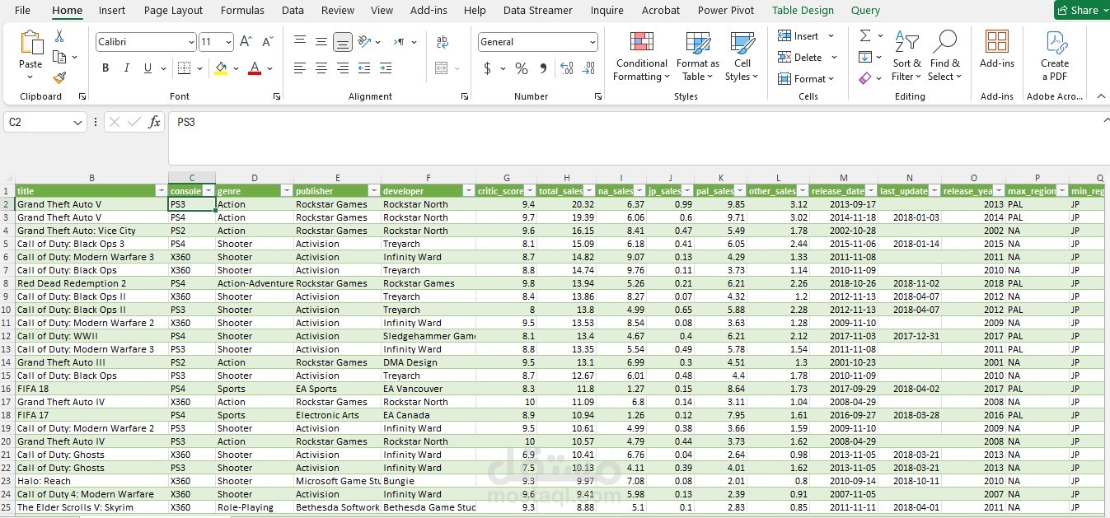The width and height of the screenshot is (1110, 518).
Task: Click the Top Align icon
Action: (300, 41)
